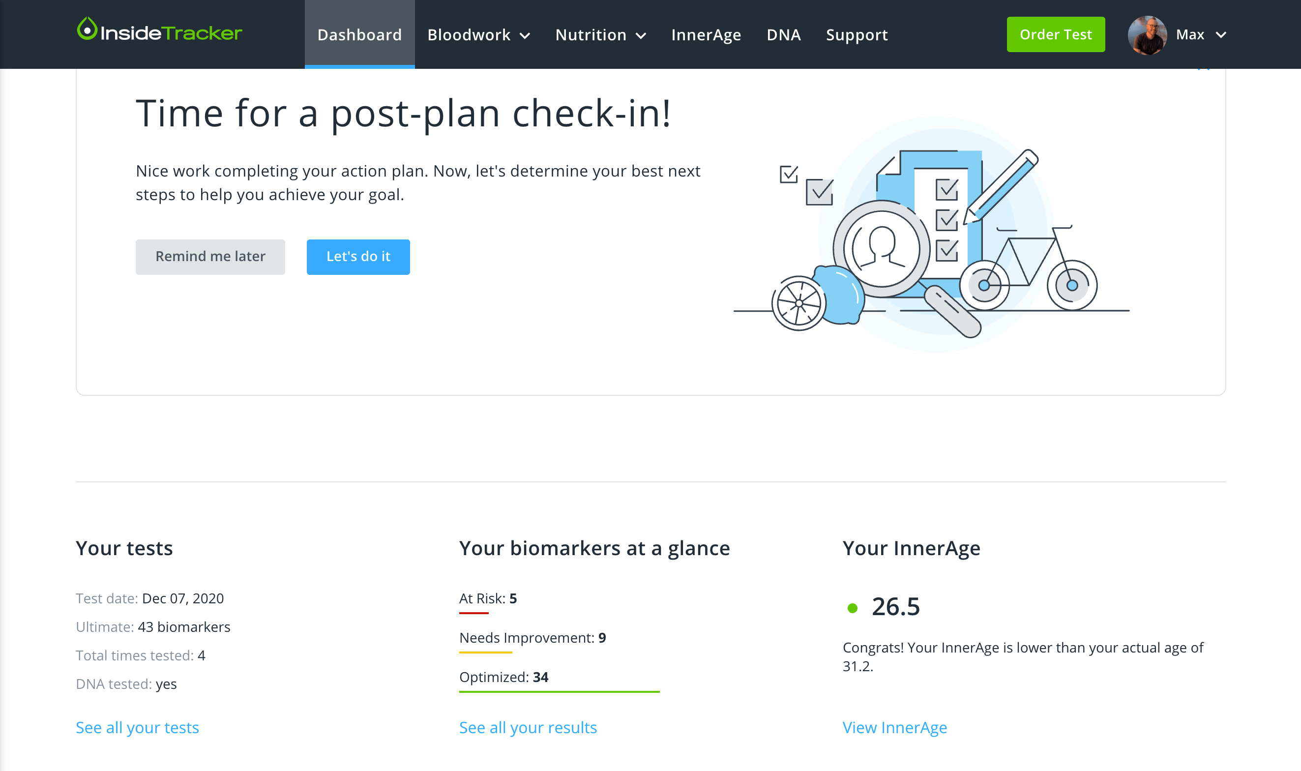Go to the InnerAge page
Screen dimensions: 1301x771
coord(706,35)
